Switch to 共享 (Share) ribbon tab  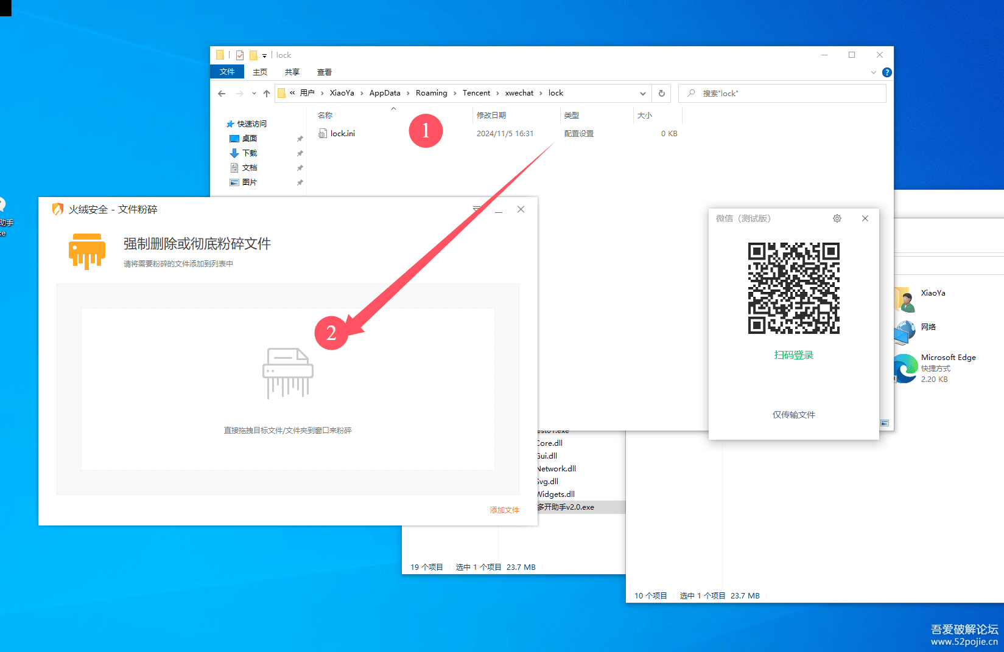tap(292, 72)
